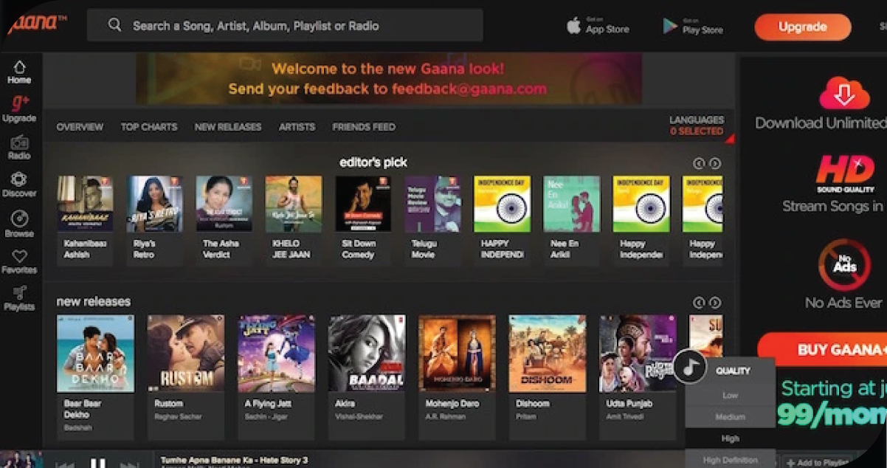Click the Radio sidebar icon
The height and width of the screenshot is (468, 887).
pos(19,142)
